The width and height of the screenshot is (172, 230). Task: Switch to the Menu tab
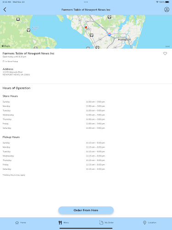coord(64,223)
